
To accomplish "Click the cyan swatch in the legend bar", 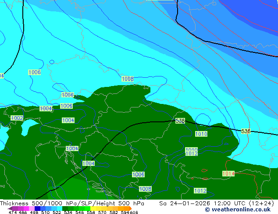I will coord(60,208).
